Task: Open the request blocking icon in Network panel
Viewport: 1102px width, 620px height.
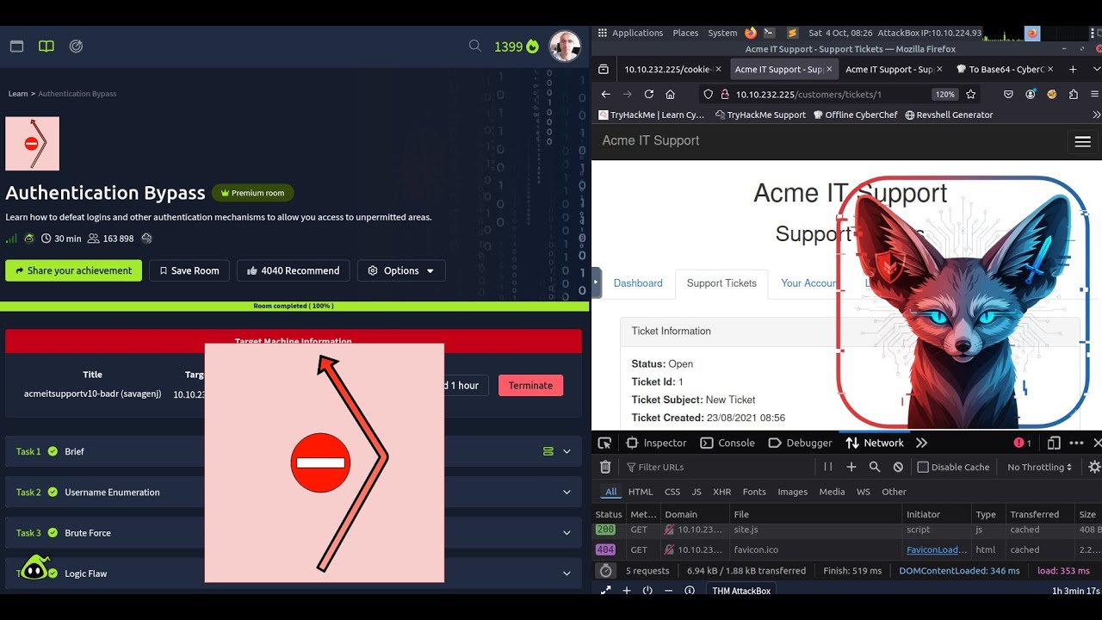Action: click(898, 467)
